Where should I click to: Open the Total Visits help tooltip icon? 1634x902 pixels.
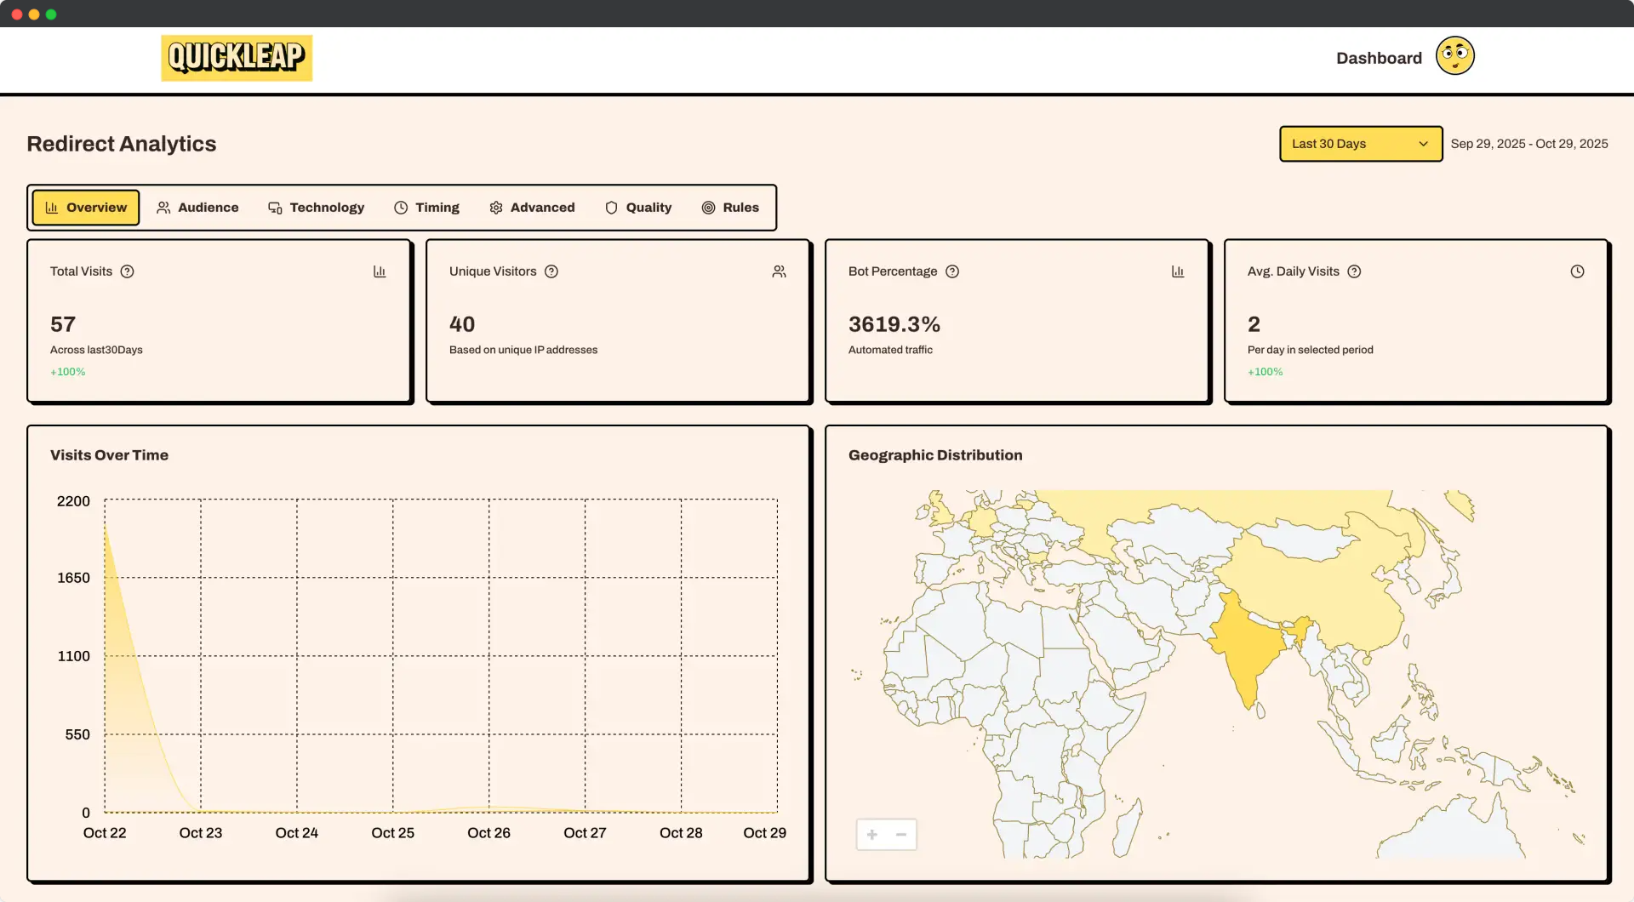128,271
